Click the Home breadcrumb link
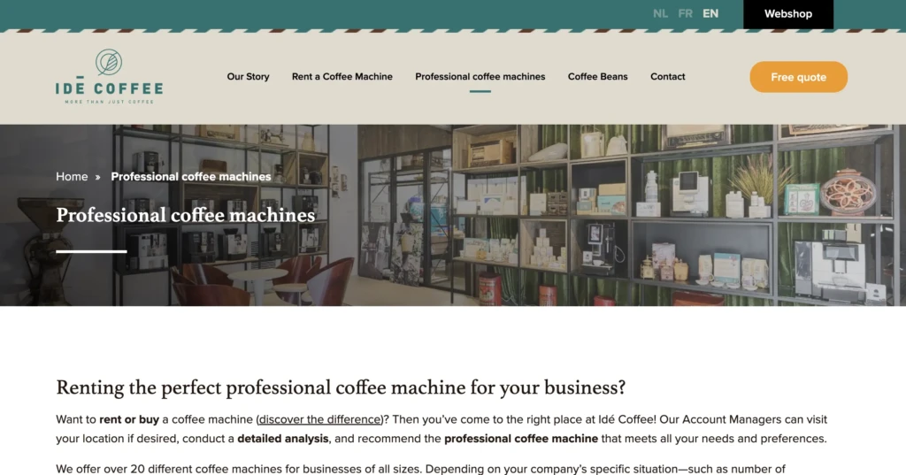The height and width of the screenshot is (475, 906). coord(72,177)
